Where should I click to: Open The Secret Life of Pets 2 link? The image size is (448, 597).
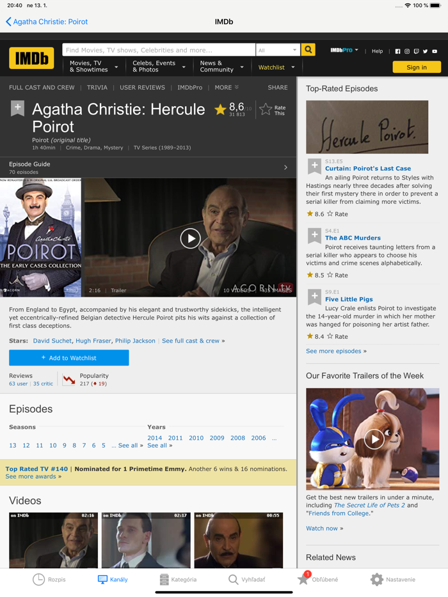click(369, 505)
